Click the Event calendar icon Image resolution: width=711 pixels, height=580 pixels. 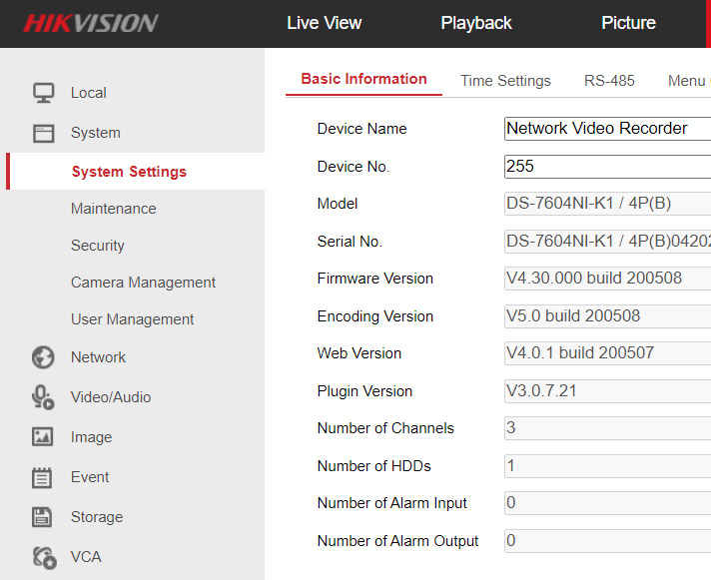pos(43,477)
